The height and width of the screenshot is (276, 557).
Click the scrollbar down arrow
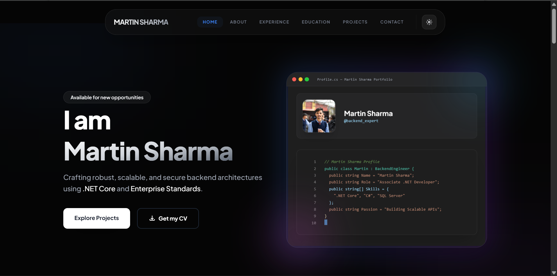554,272
